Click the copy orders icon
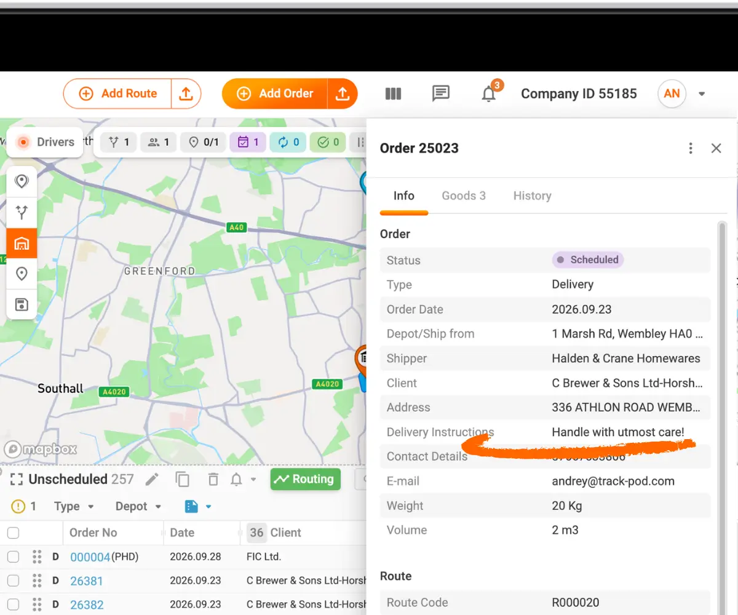This screenshot has width=738, height=615. [x=182, y=479]
